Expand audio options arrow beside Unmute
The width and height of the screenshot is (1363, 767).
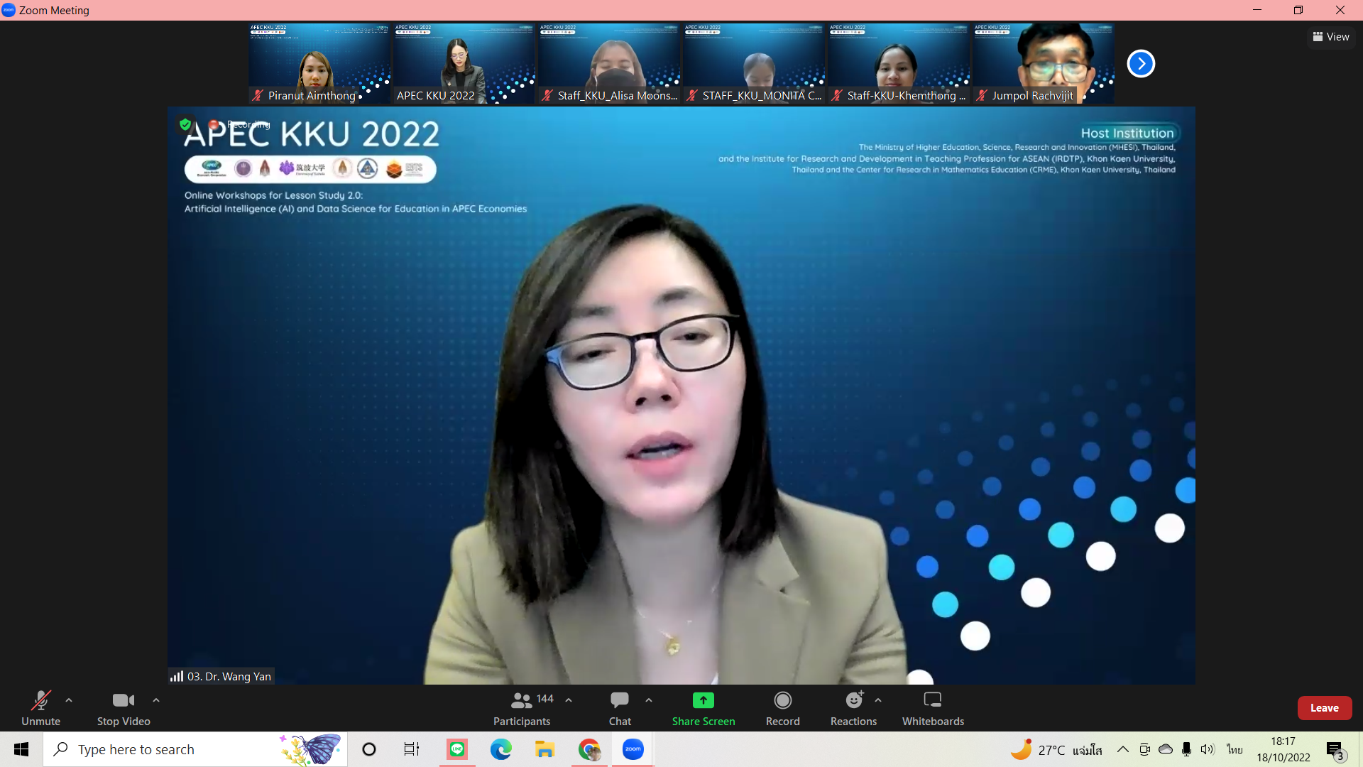coord(69,700)
